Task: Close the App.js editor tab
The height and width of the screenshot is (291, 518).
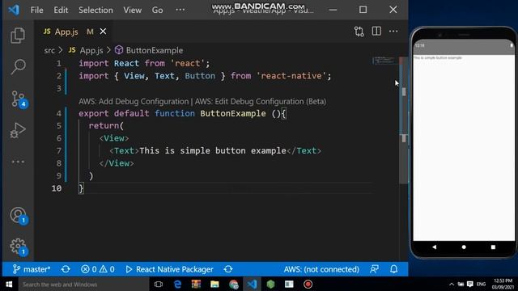Action: (x=103, y=32)
